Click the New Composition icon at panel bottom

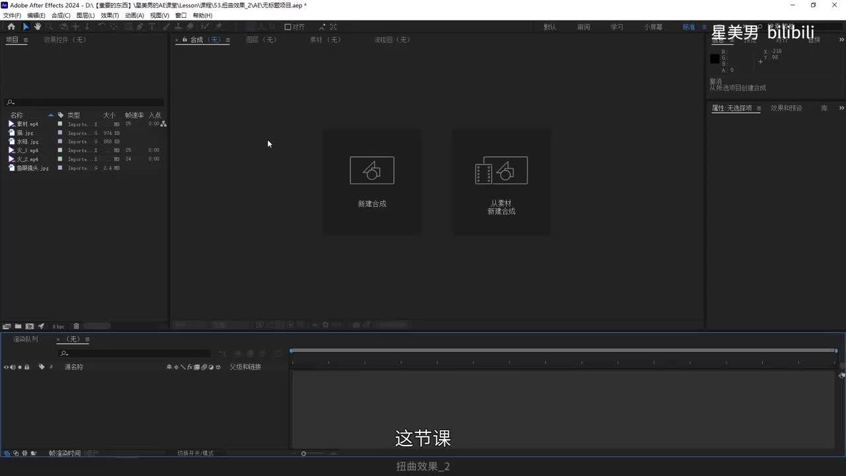click(x=30, y=326)
